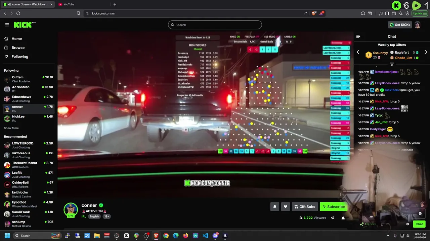Viewport: 430px width, 241px height.
Task: Open Chode_Lint gifter profile
Action: coord(403,58)
